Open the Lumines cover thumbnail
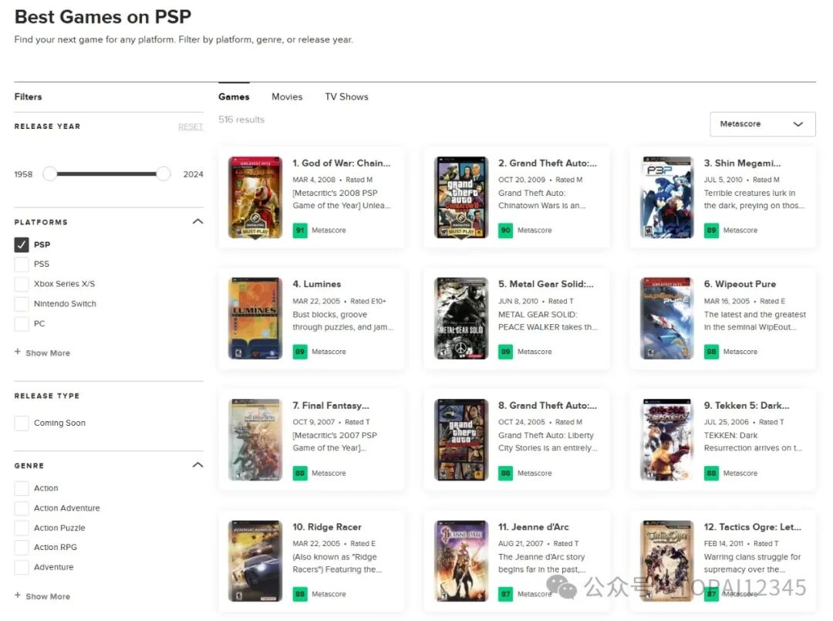This screenshot has width=833, height=621. point(255,318)
